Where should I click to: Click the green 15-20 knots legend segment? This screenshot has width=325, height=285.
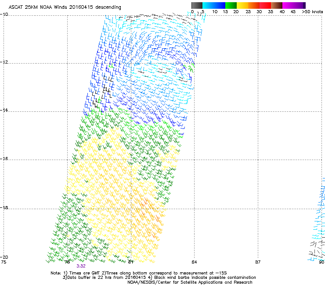pos(231,5)
